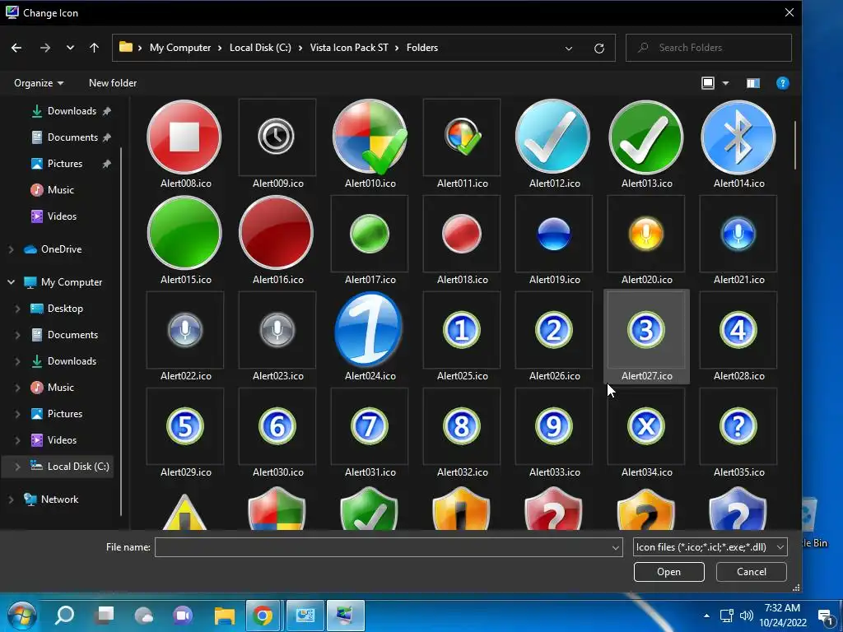This screenshot has height=632, width=843.
Task: Choose Alert026.ico number 2 badge
Action: [554, 329]
